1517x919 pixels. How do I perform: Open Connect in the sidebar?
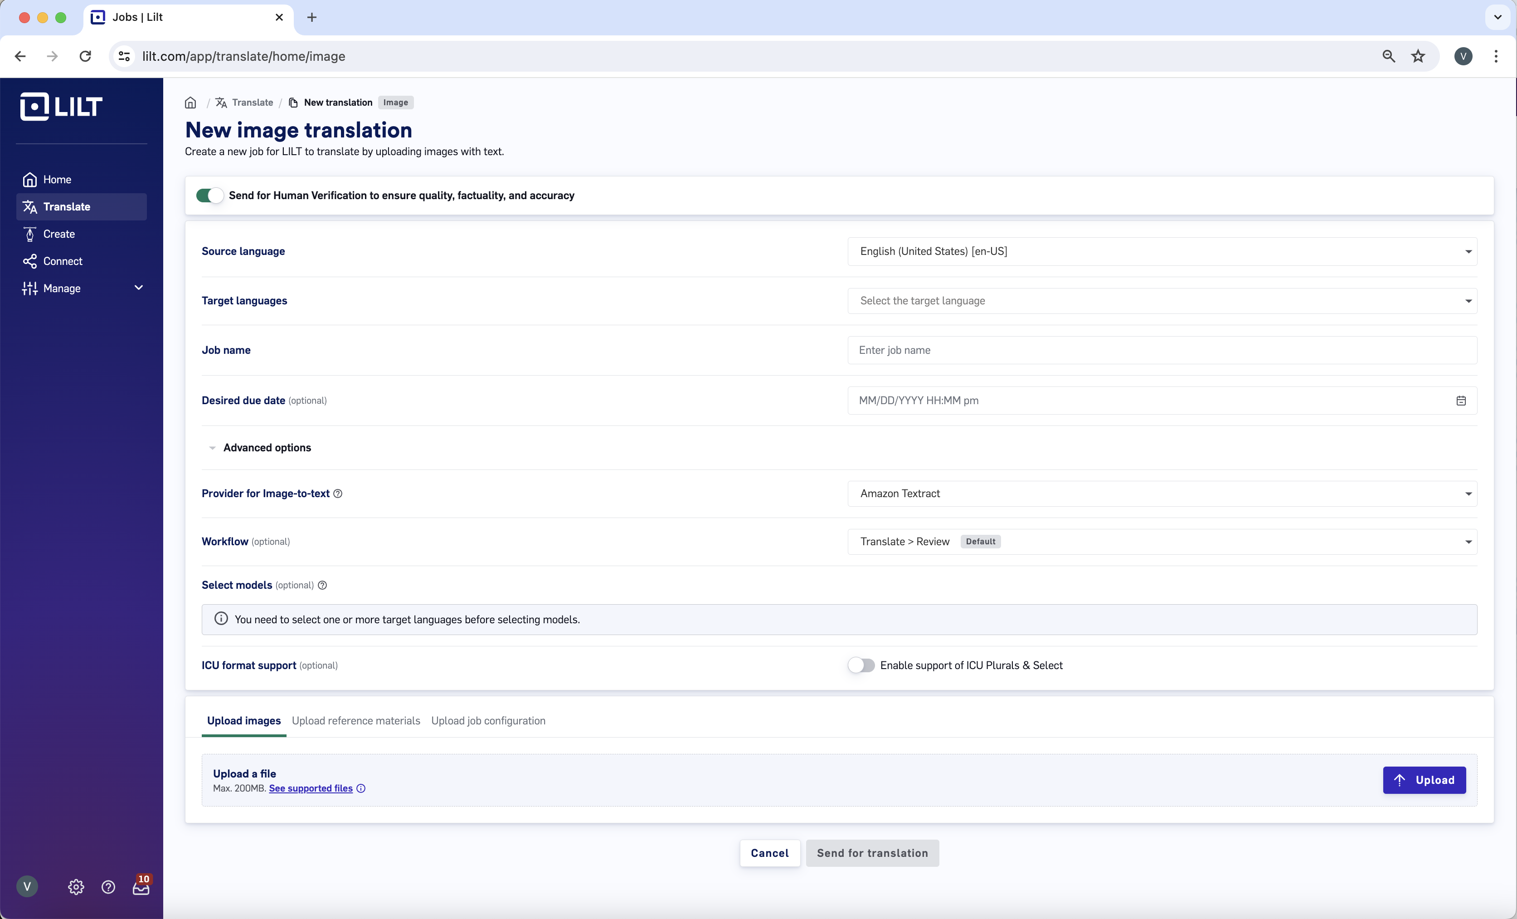point(81,261)
